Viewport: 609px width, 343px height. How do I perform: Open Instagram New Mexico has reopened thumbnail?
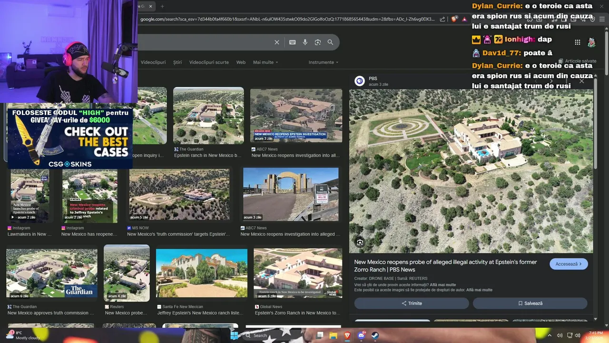[x=90, y=196]
